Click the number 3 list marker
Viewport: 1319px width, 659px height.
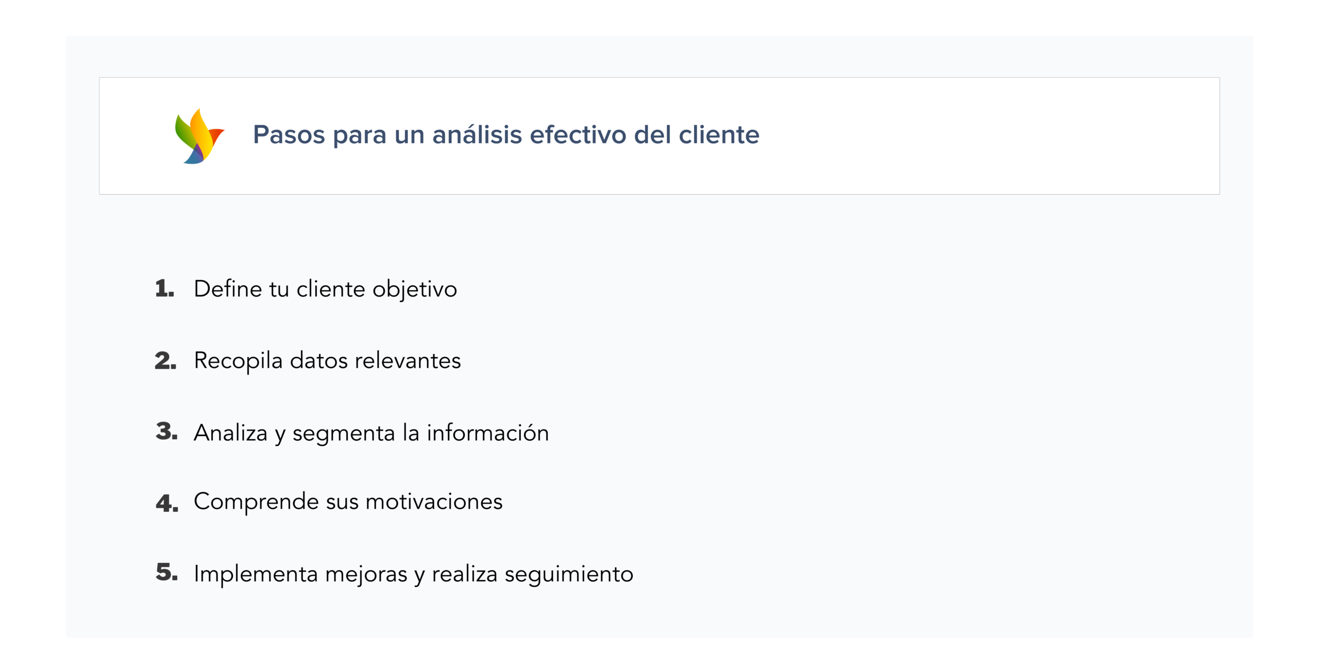pos(166,431)
